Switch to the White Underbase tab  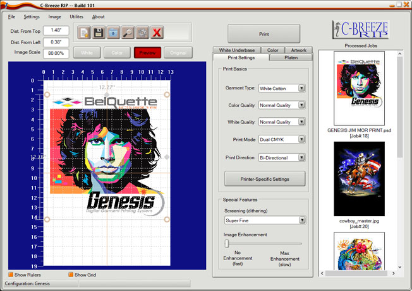point(237,50)
